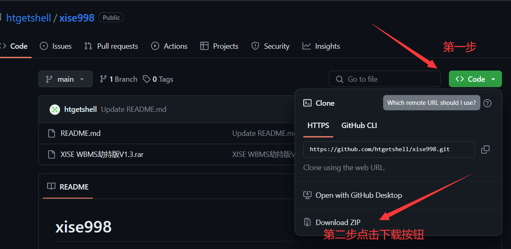Open the Security tab
This screenshot has height=249, width=511.
271,46
